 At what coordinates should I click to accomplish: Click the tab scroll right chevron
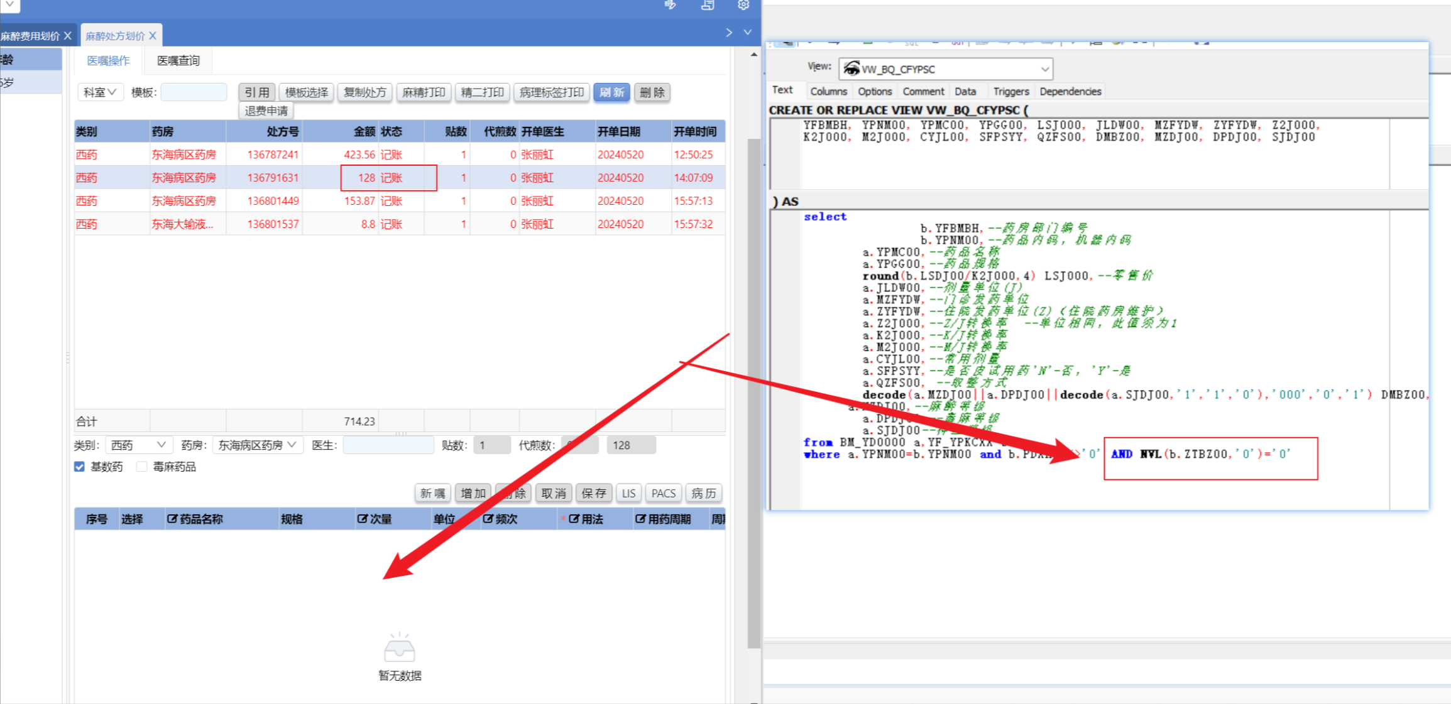729,33
